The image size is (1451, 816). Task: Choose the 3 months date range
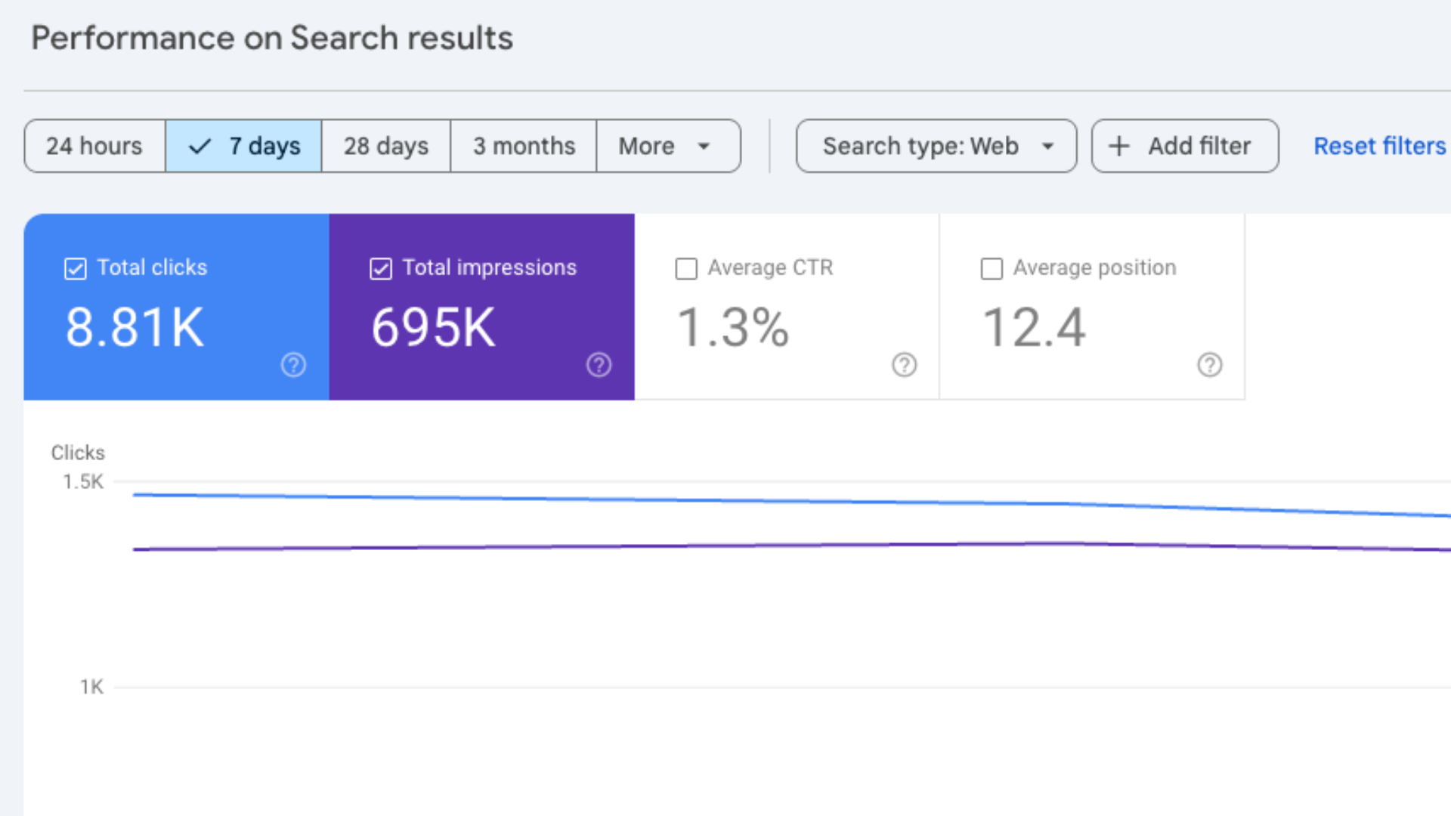524,146
